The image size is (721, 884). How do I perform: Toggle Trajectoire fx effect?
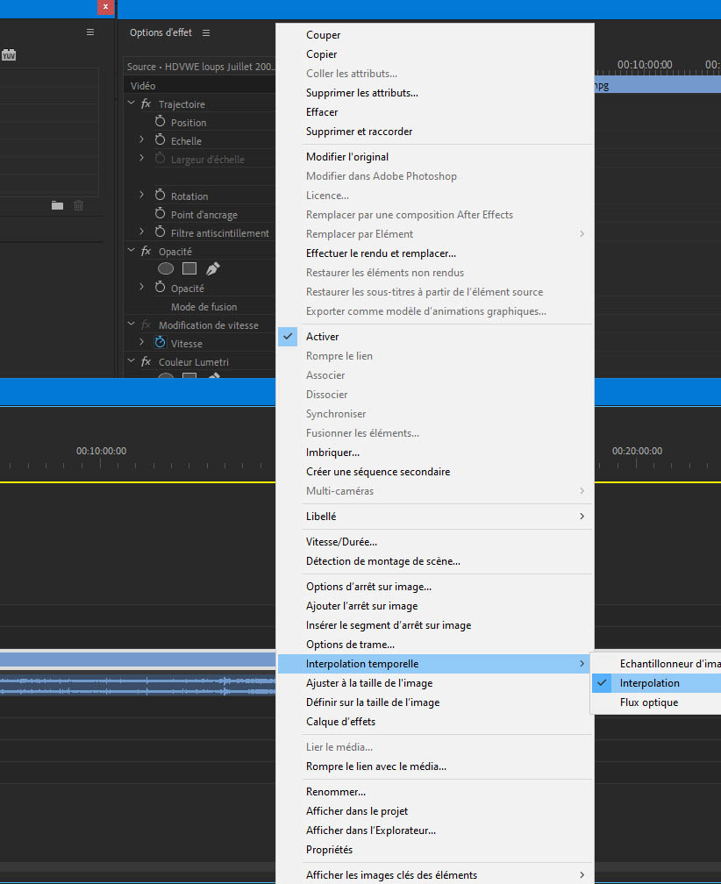(146, 103)
